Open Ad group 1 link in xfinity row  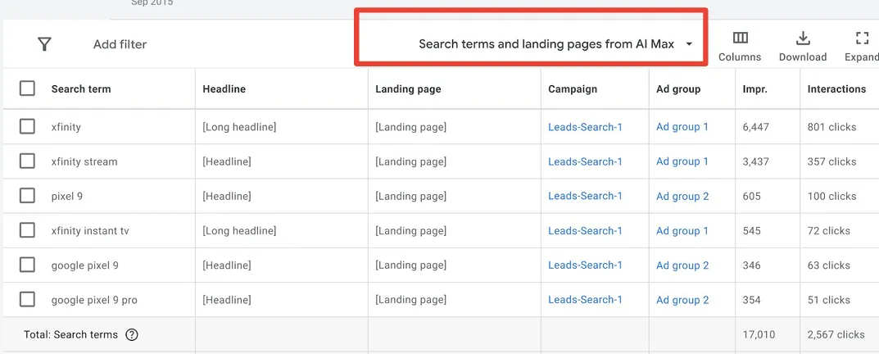pos(682,127)
